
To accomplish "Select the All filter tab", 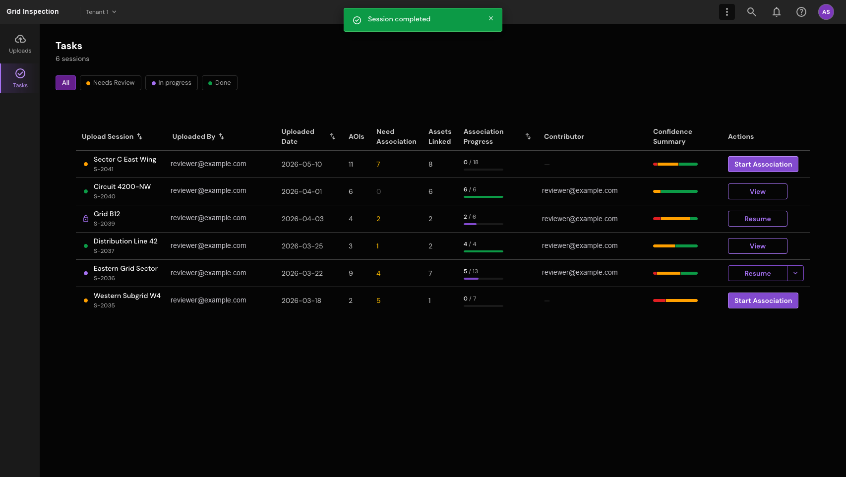I will pyautogui.click(x=65, y=83).
